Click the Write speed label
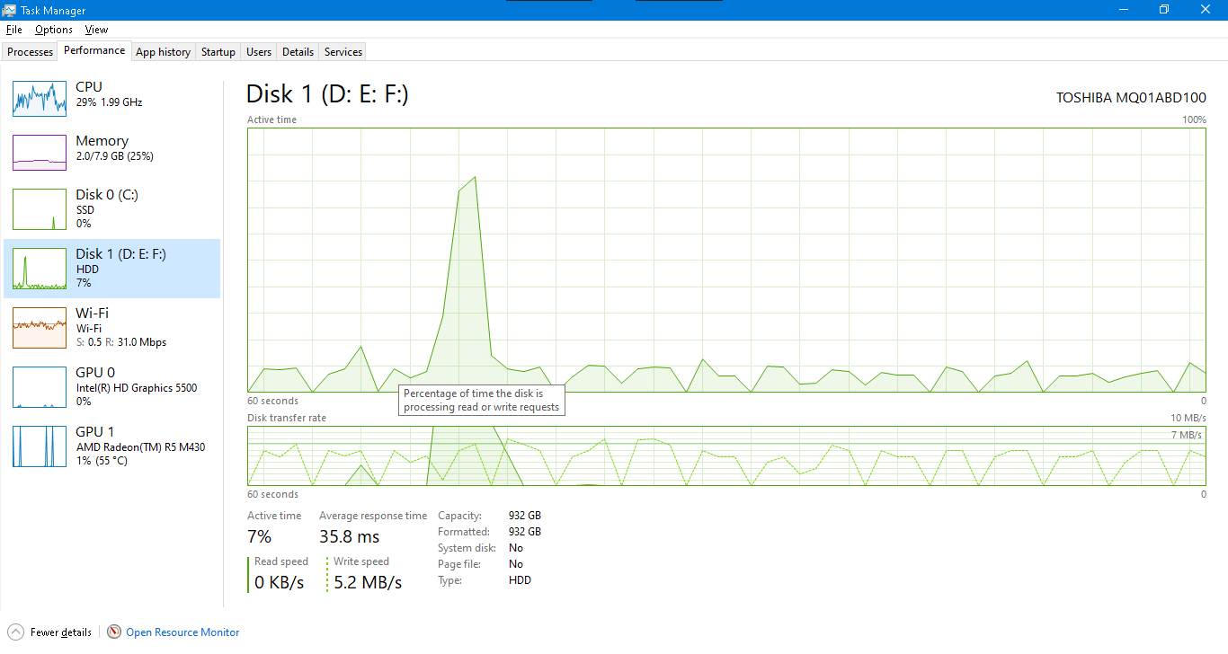The height and width of the screenshot is (654, 1228). (x=361, y=561)
